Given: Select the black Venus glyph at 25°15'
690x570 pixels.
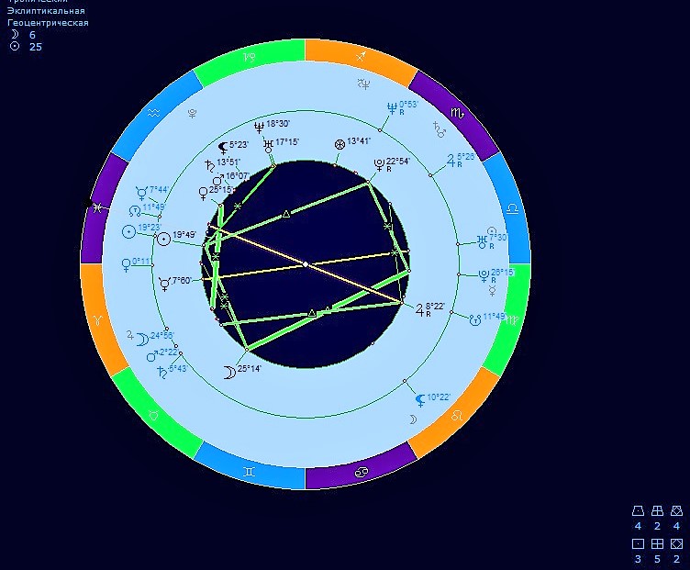Looking at the screenshot, I should point(204,194).
